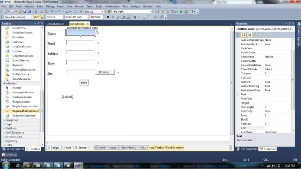Open the Server Explorer tab

click(13, 149)
